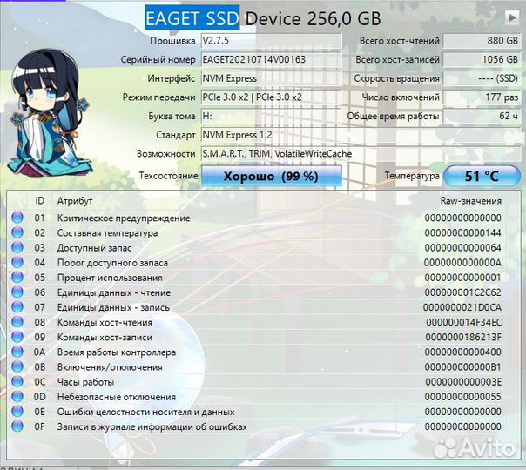Click status orb for Доступный запас row

click(x=17, y=247)
